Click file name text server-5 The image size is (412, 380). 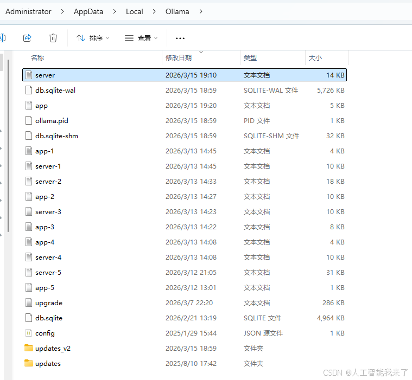48,273
